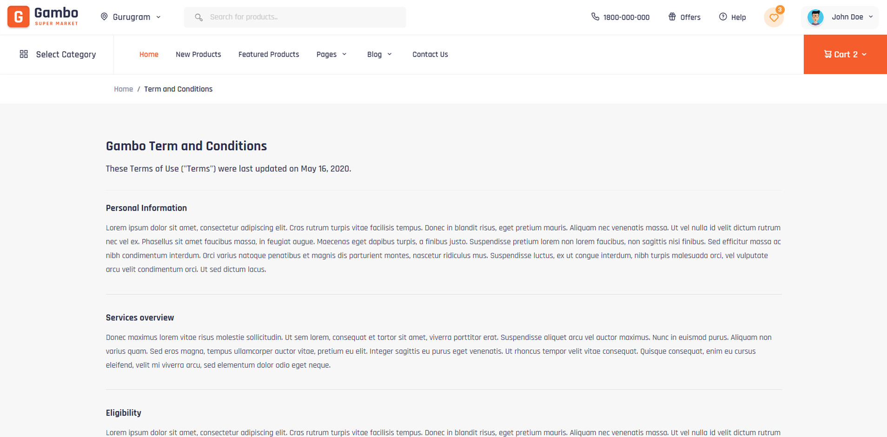The height and width of the screenshot is (437, 887).
Task: Open the wishlist heart icon
Action: 774,18
